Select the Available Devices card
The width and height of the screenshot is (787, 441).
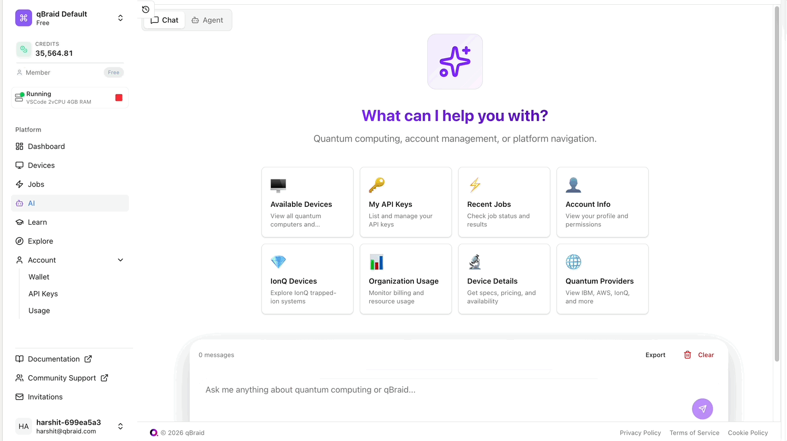pyautogui.click(x=307, y=202)
